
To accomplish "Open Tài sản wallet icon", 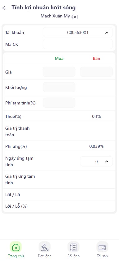I will [x=103, y=247].
